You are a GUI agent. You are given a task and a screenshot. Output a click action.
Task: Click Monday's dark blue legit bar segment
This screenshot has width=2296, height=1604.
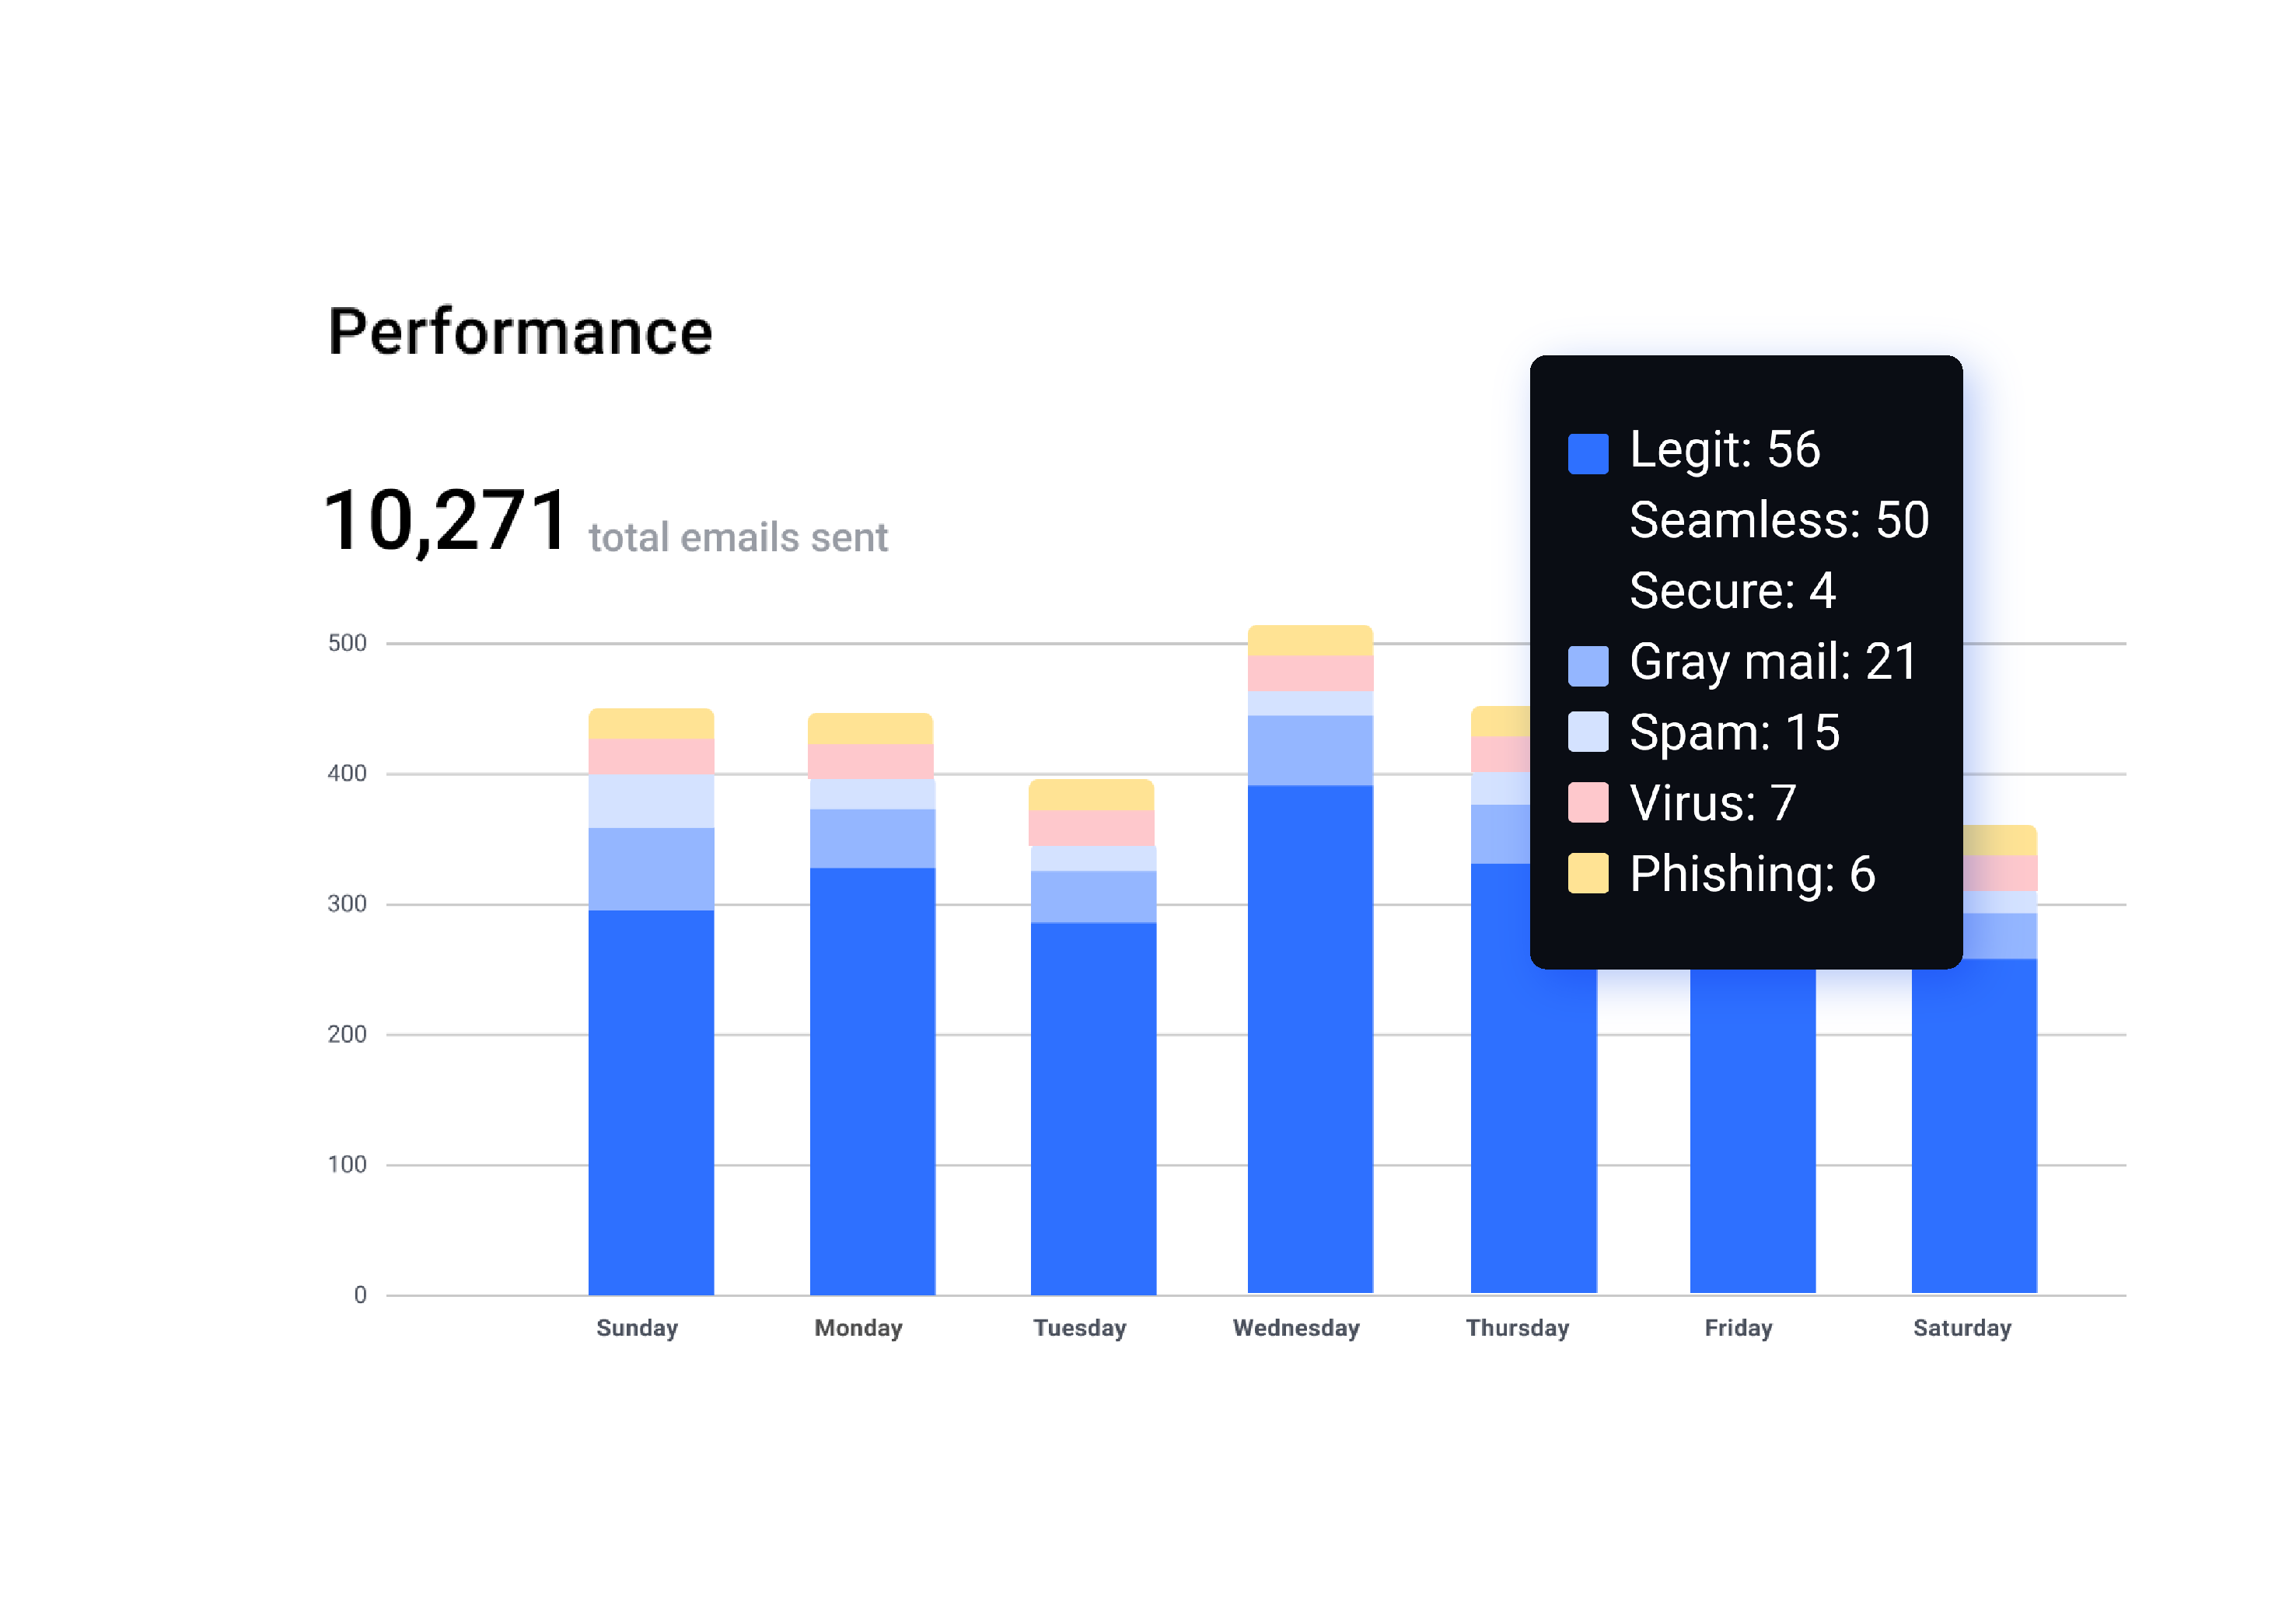[872, 1080]
